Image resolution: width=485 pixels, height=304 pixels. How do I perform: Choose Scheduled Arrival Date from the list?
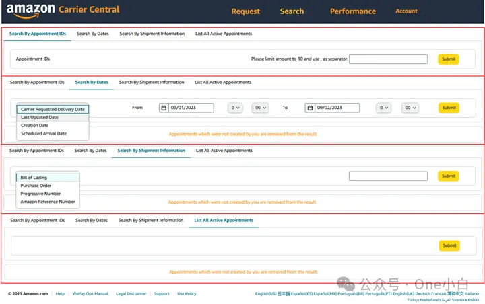pos(53,133)
